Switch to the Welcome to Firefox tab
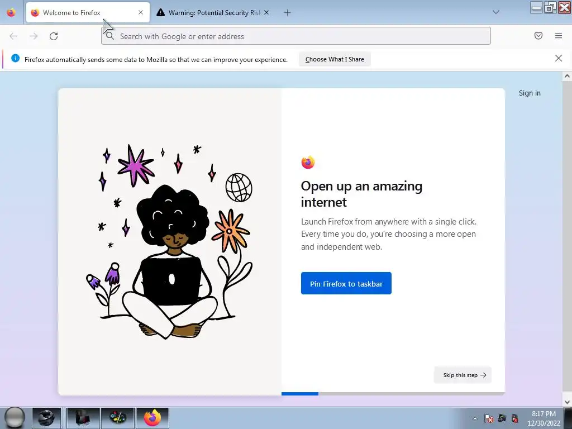Image resolution: width=572 pixels, height=429 pixels. [88, 12]
